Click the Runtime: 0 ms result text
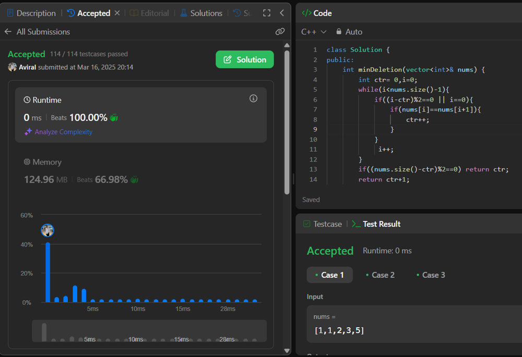 (387, 251)
